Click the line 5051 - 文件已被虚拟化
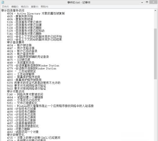This screenshot has width=158, height=141. pyautogui.click(x=22, y=103)
